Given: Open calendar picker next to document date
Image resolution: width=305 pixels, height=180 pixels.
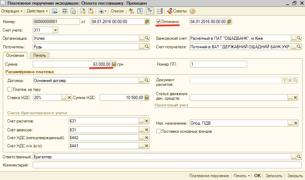Looking at the screenshot, I should tap(147, 22).
